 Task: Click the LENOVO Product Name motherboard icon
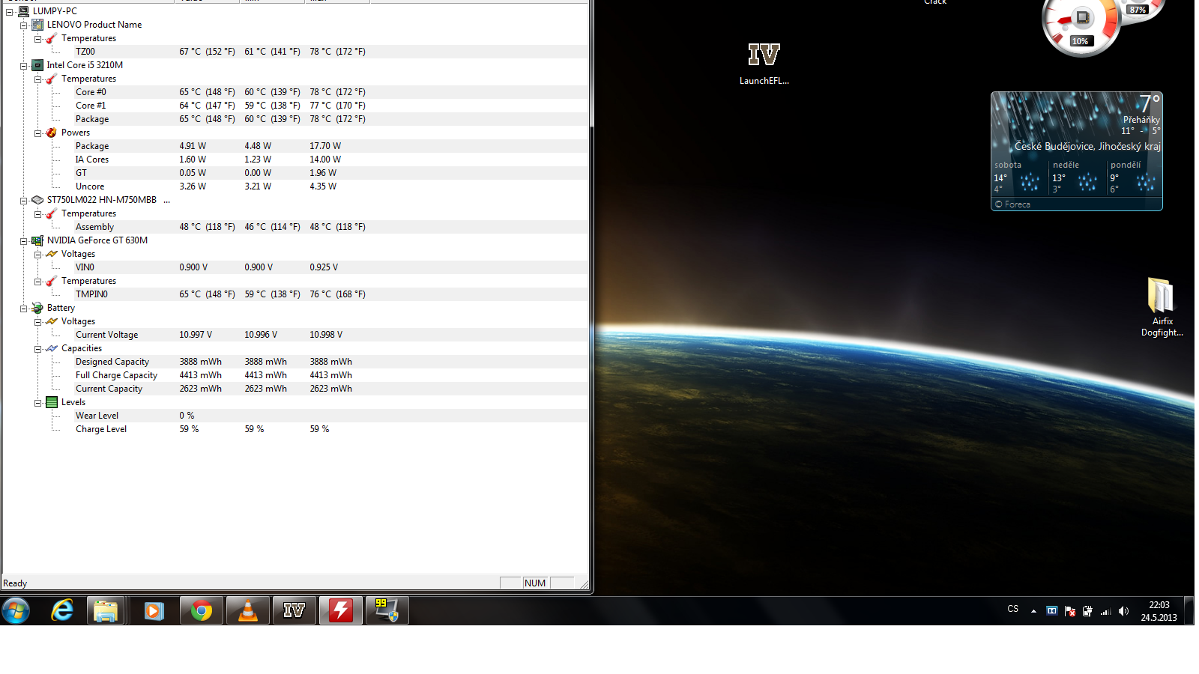point(37,25)
